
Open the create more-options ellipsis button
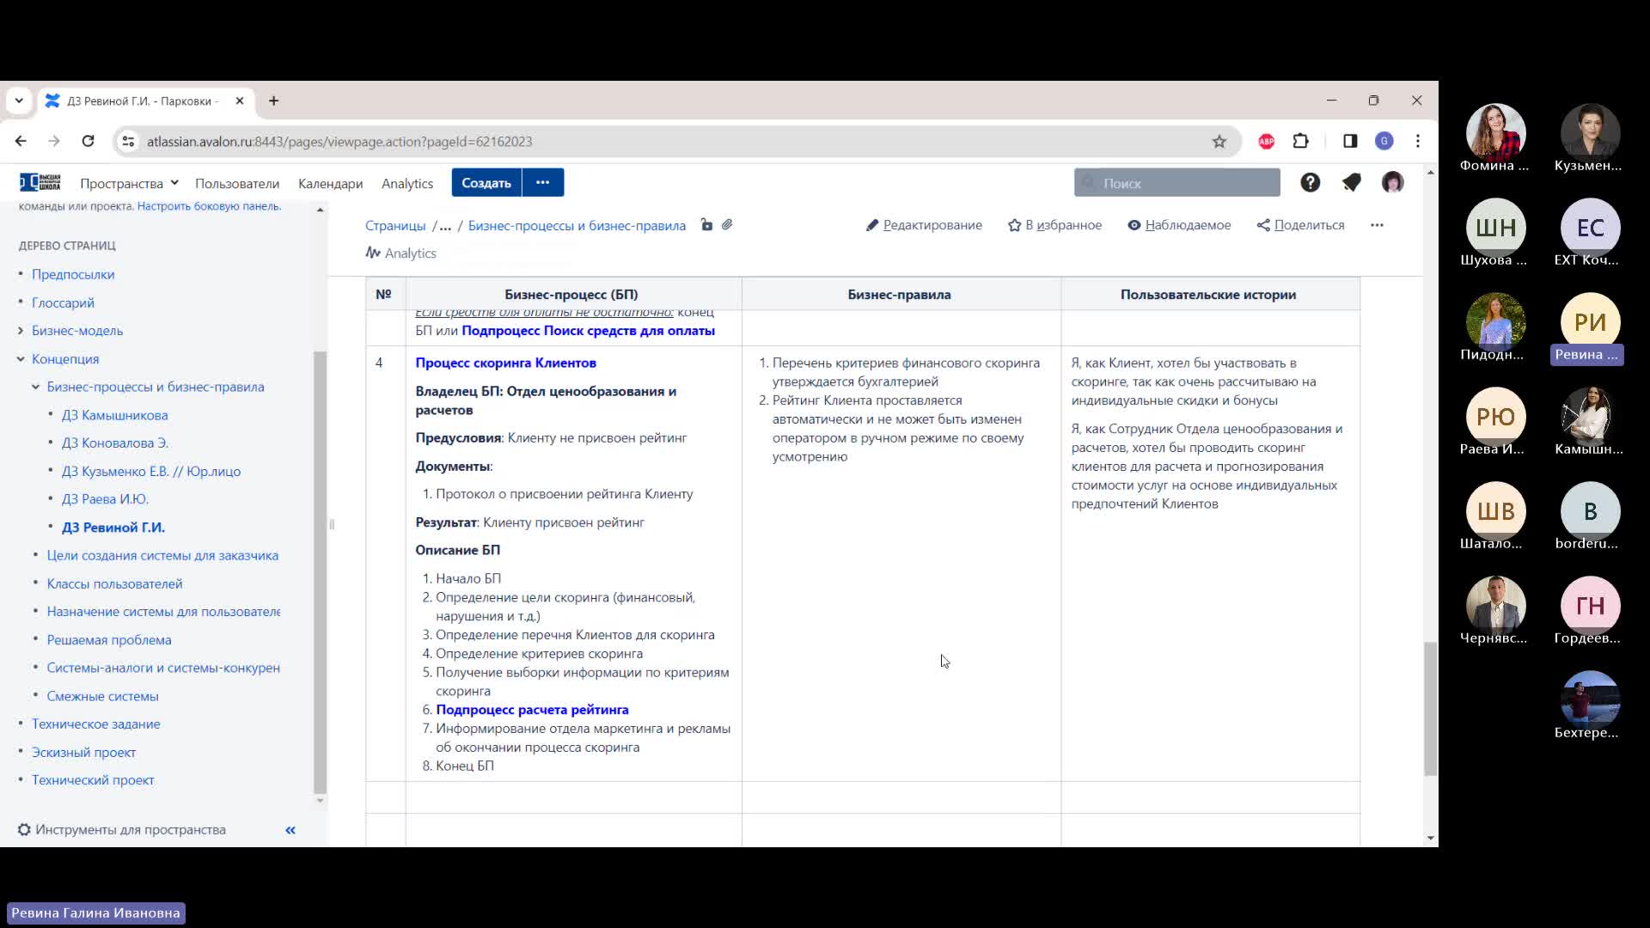[x=542, y=182]
